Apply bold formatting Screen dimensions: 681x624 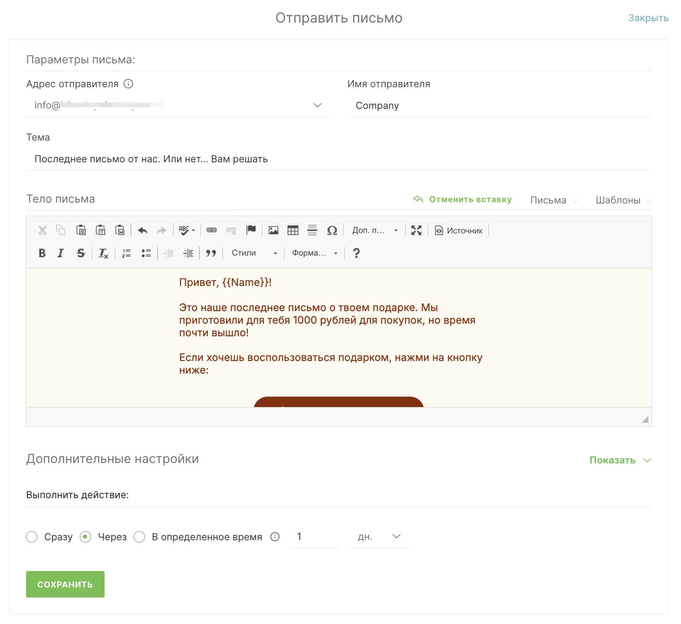tap(42, 253)
